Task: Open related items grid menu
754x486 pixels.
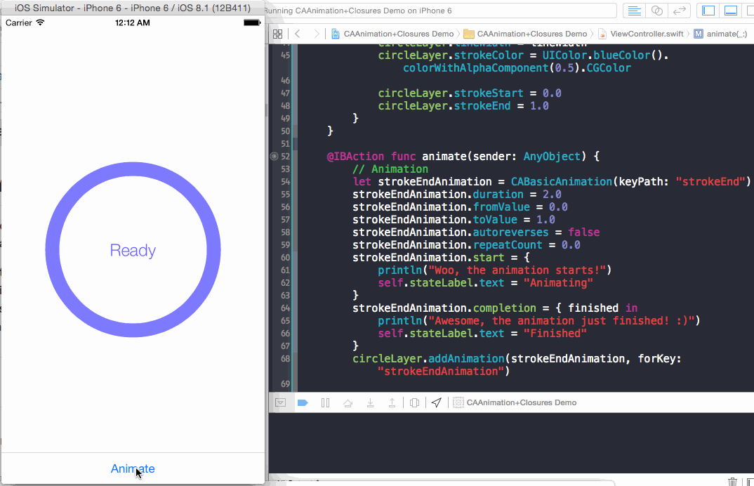Action: click(278, 34)
